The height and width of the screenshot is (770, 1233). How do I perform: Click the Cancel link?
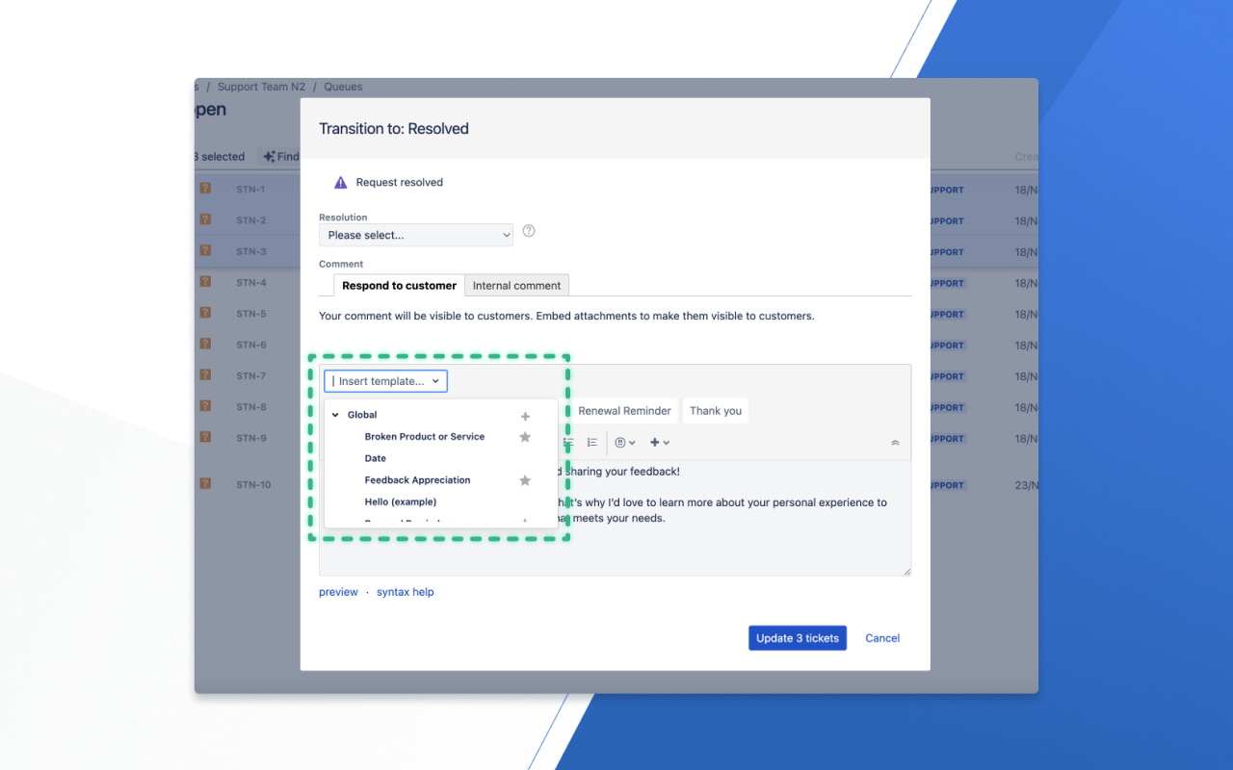pos(882,638)
